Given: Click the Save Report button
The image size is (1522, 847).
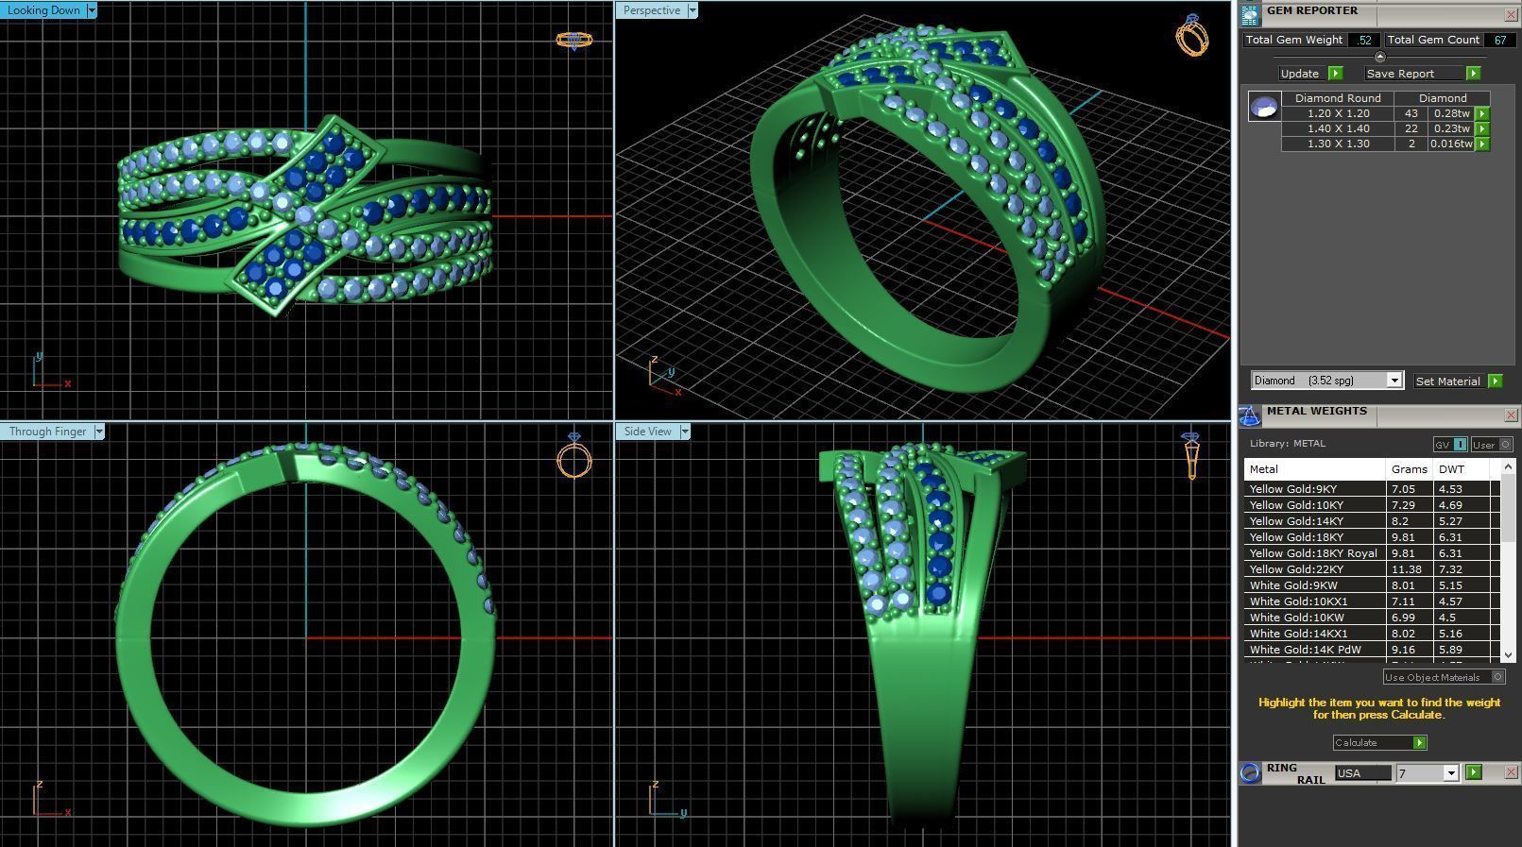Looking at the screenshot, I should pyautogui.click(x=1414, y=74).
